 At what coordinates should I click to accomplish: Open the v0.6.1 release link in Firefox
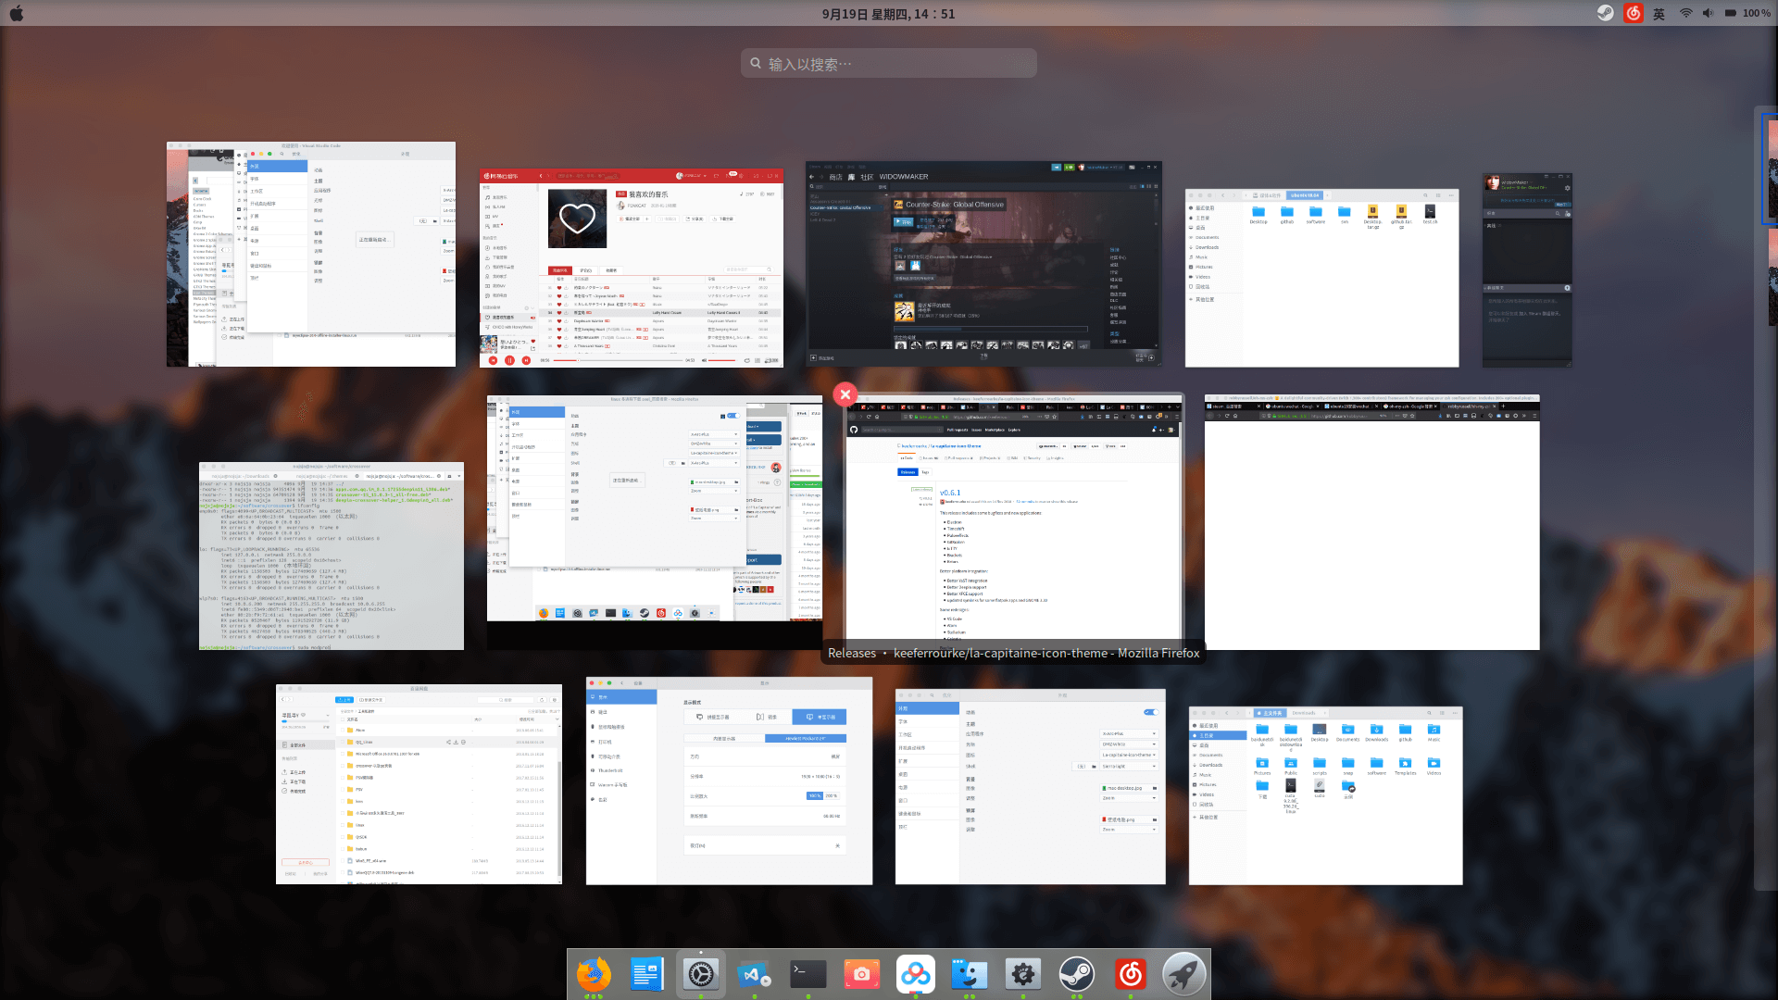pyautogui.click(x=950, y=493)
